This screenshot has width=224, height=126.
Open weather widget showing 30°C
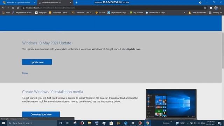[180, 123]
